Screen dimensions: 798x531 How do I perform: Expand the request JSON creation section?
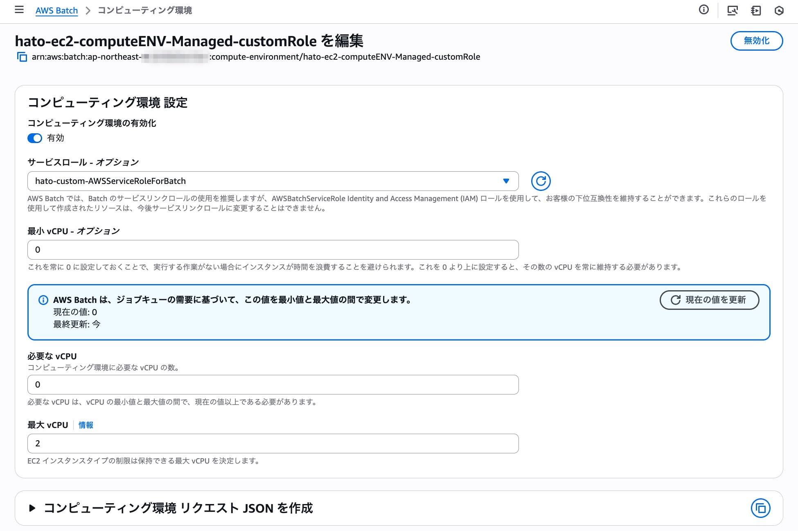pos(32,508)
